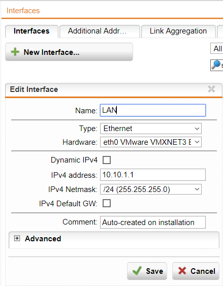Select the Interfaces tab
The width and height of the screenshot is (223, 286).
point(31,31)
